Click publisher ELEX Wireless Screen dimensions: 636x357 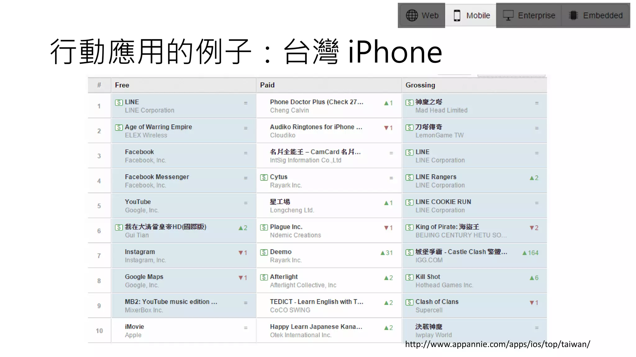tap(146, 135)
